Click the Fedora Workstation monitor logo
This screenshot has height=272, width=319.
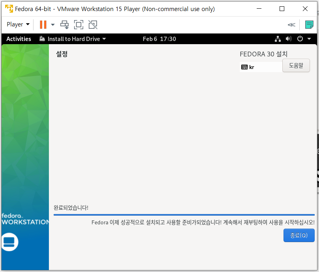[9, 242]
